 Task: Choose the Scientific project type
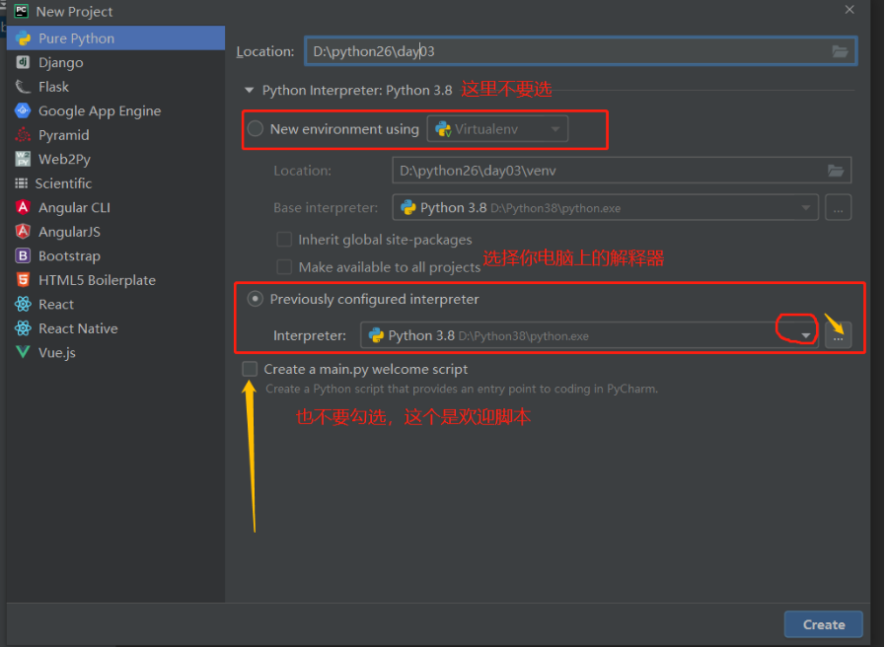[115, 183]
